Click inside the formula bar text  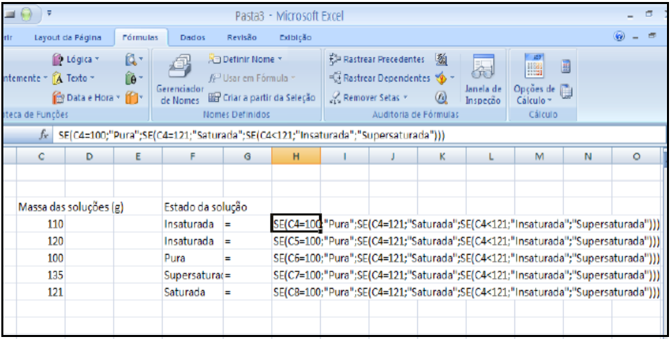click(x=268, y=135)
